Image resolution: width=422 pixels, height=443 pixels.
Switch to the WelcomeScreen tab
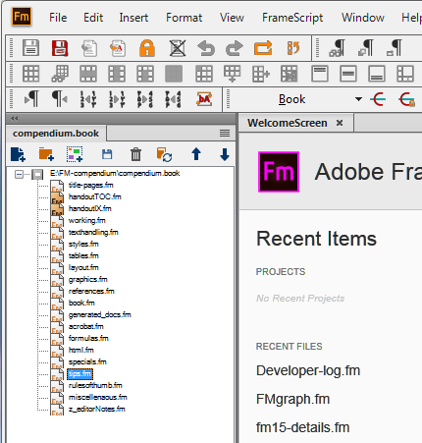click(x=288, y=123)
